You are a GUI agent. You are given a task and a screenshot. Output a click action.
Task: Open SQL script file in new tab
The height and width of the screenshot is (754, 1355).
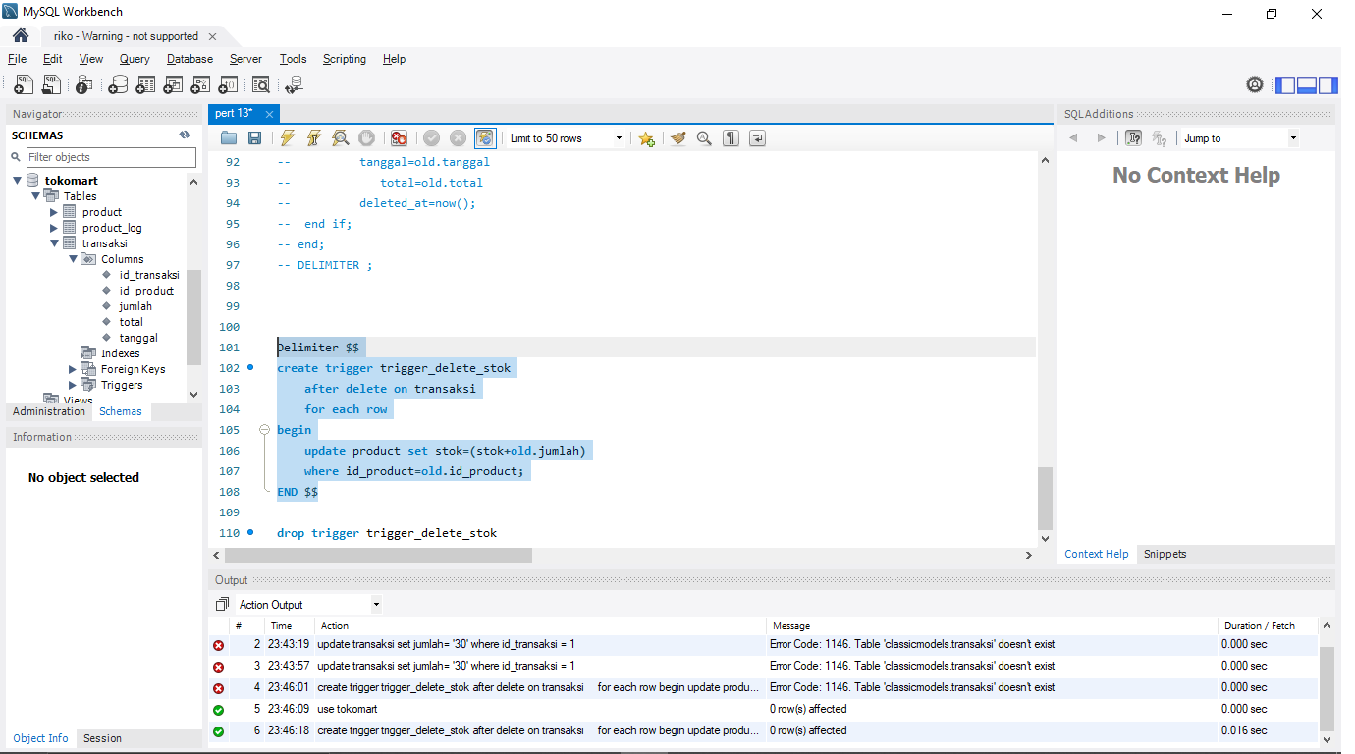pyautogui.click(x=51, y=85)
